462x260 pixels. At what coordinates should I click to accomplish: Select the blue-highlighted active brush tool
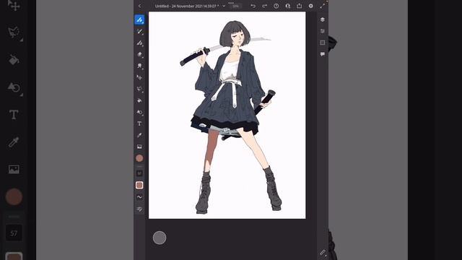coord(139,19)
